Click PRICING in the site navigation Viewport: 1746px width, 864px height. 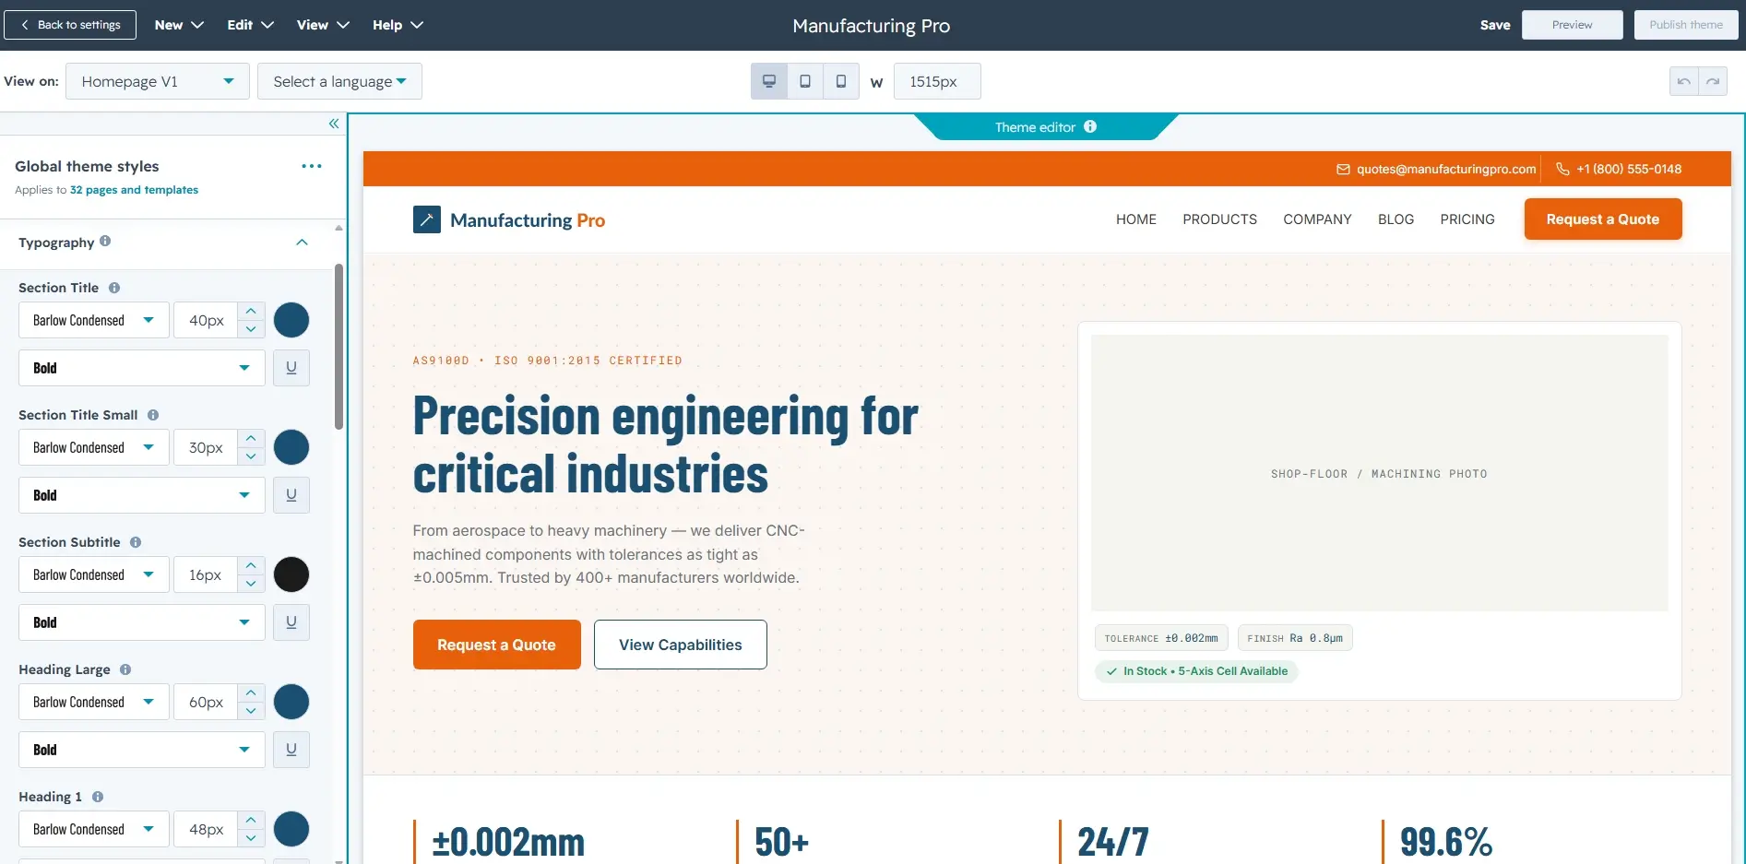[x=1467, y=219]
